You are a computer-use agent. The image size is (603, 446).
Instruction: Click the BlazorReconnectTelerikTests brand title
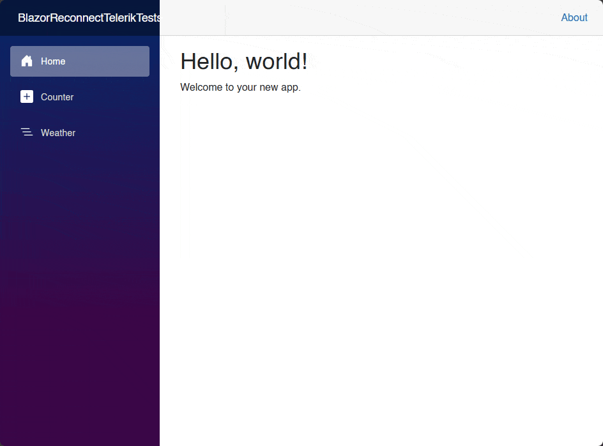coord(89,18)
